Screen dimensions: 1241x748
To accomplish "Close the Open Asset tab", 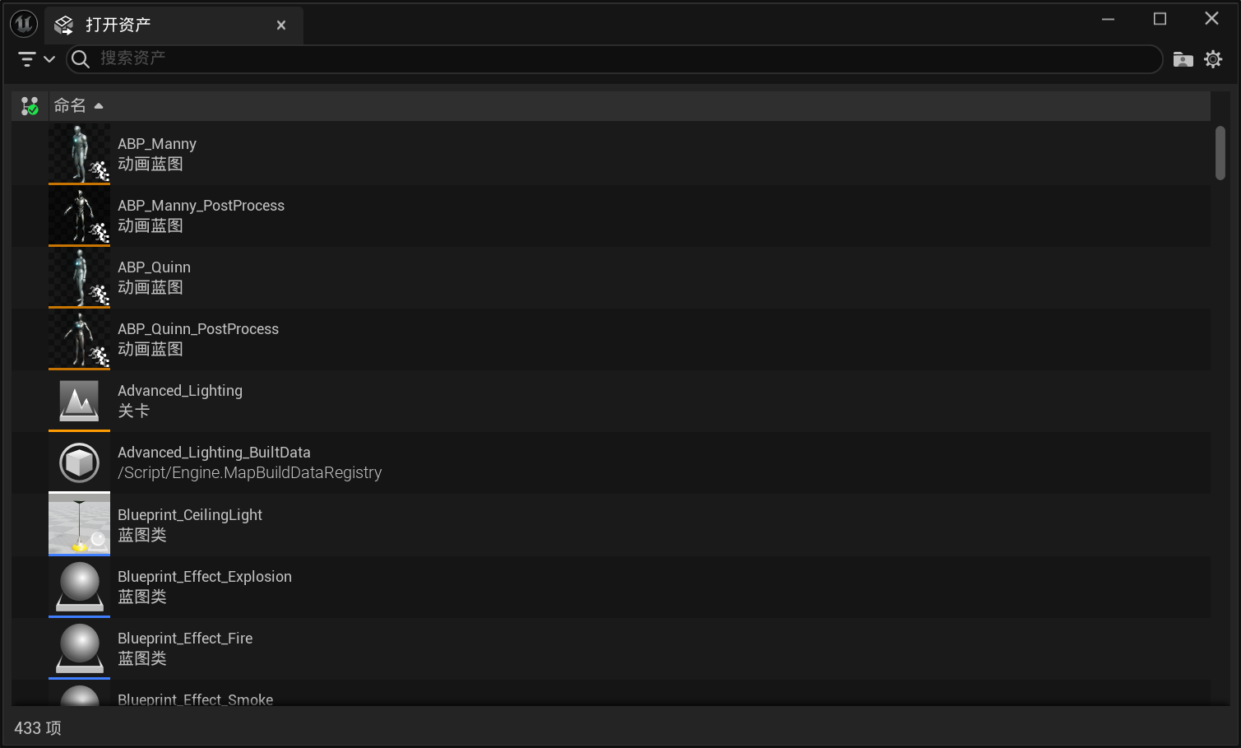I will [x=281, y=26].
